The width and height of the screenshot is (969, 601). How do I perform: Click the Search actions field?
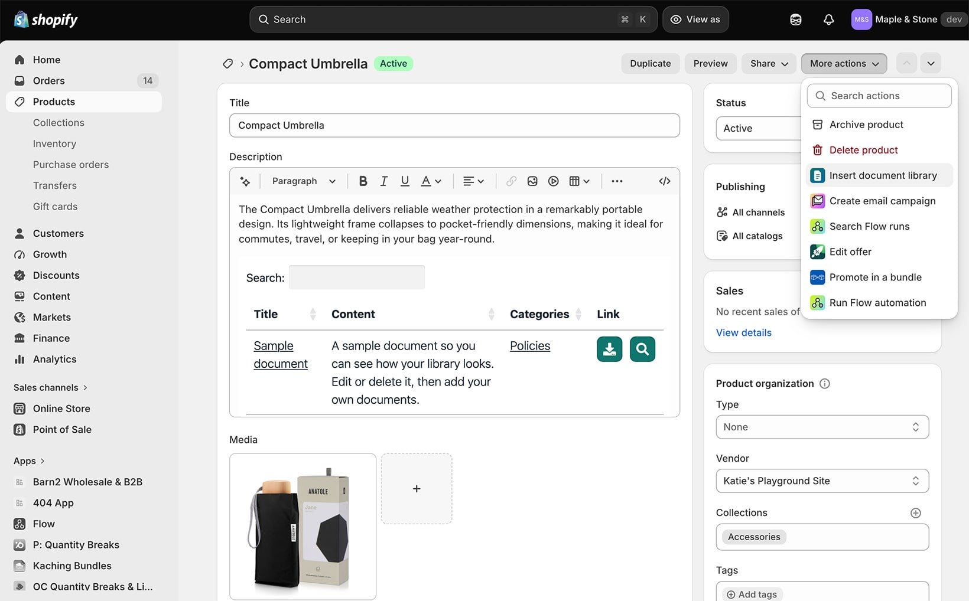tap(879, 96)
